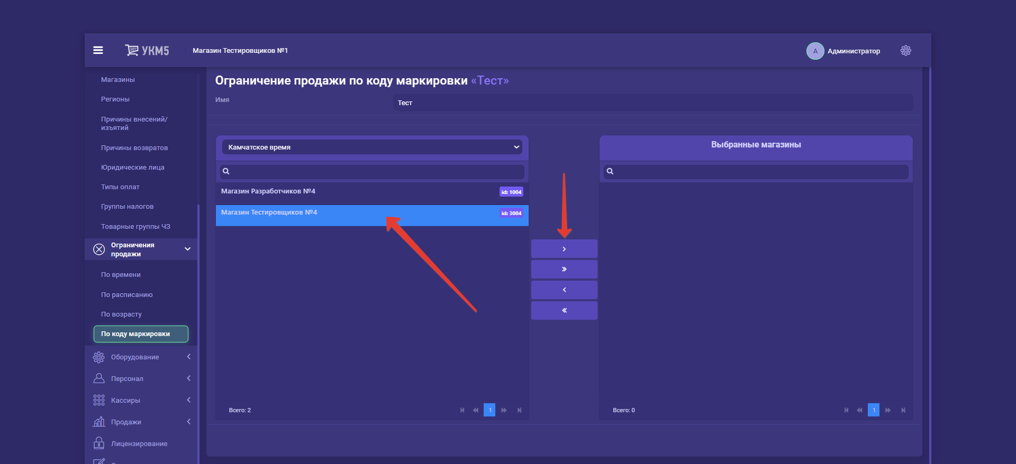
Task: Click the УКМ5 shopping cart logo
Action: tap(147, 50)
